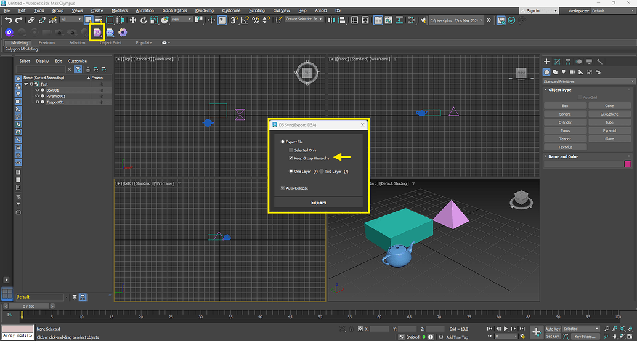This screenshot has width=637, height=341.
Task: Toggle the 3D Snaps icon
Action: coord(234,20)
